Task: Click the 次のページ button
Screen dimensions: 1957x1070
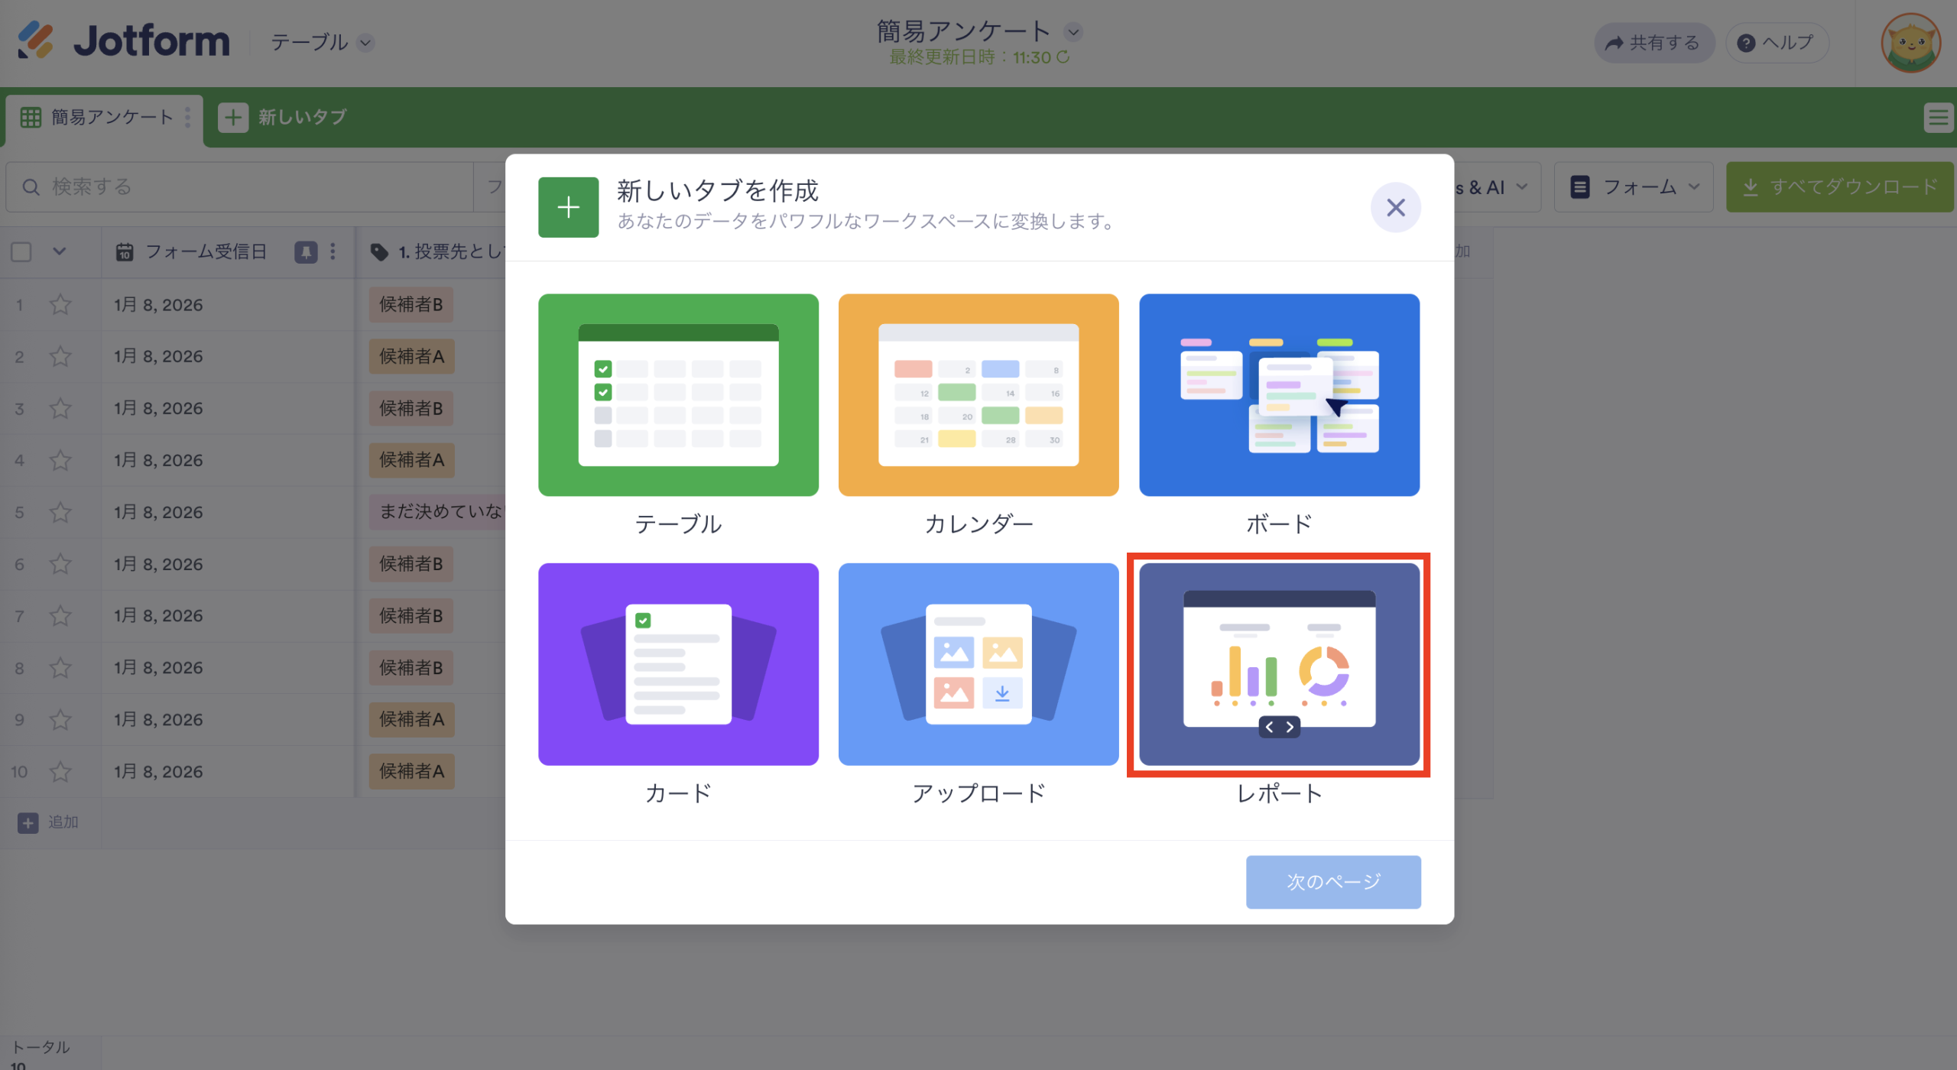Action: [1333, 881]
